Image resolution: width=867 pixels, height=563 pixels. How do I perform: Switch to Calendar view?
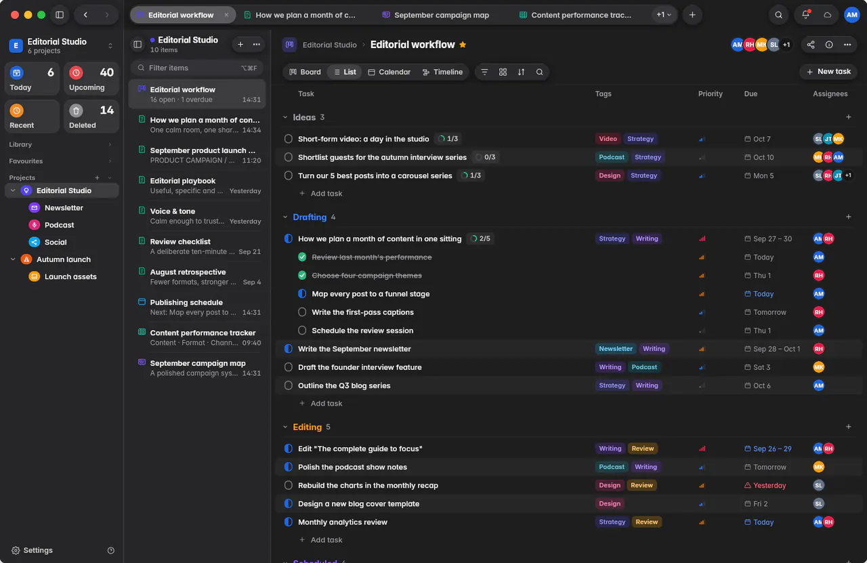coord(389,72)
